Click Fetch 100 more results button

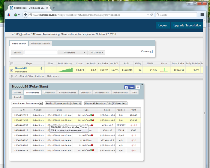point(63,103)
